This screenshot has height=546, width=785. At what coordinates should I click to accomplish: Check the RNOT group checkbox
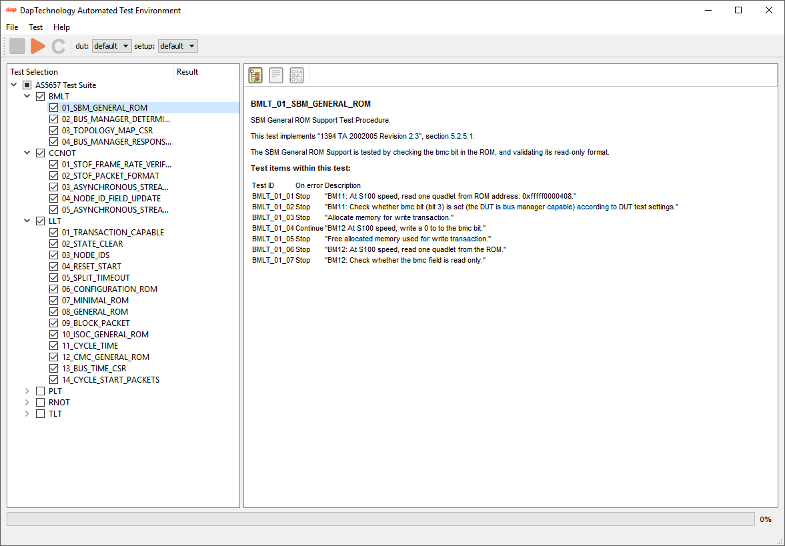(x=41, y=403)
